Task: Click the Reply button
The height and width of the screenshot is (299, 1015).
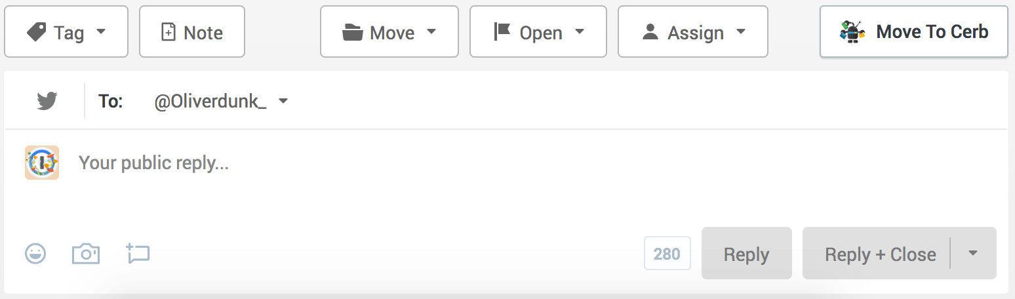Action: (x=747, y=253)
